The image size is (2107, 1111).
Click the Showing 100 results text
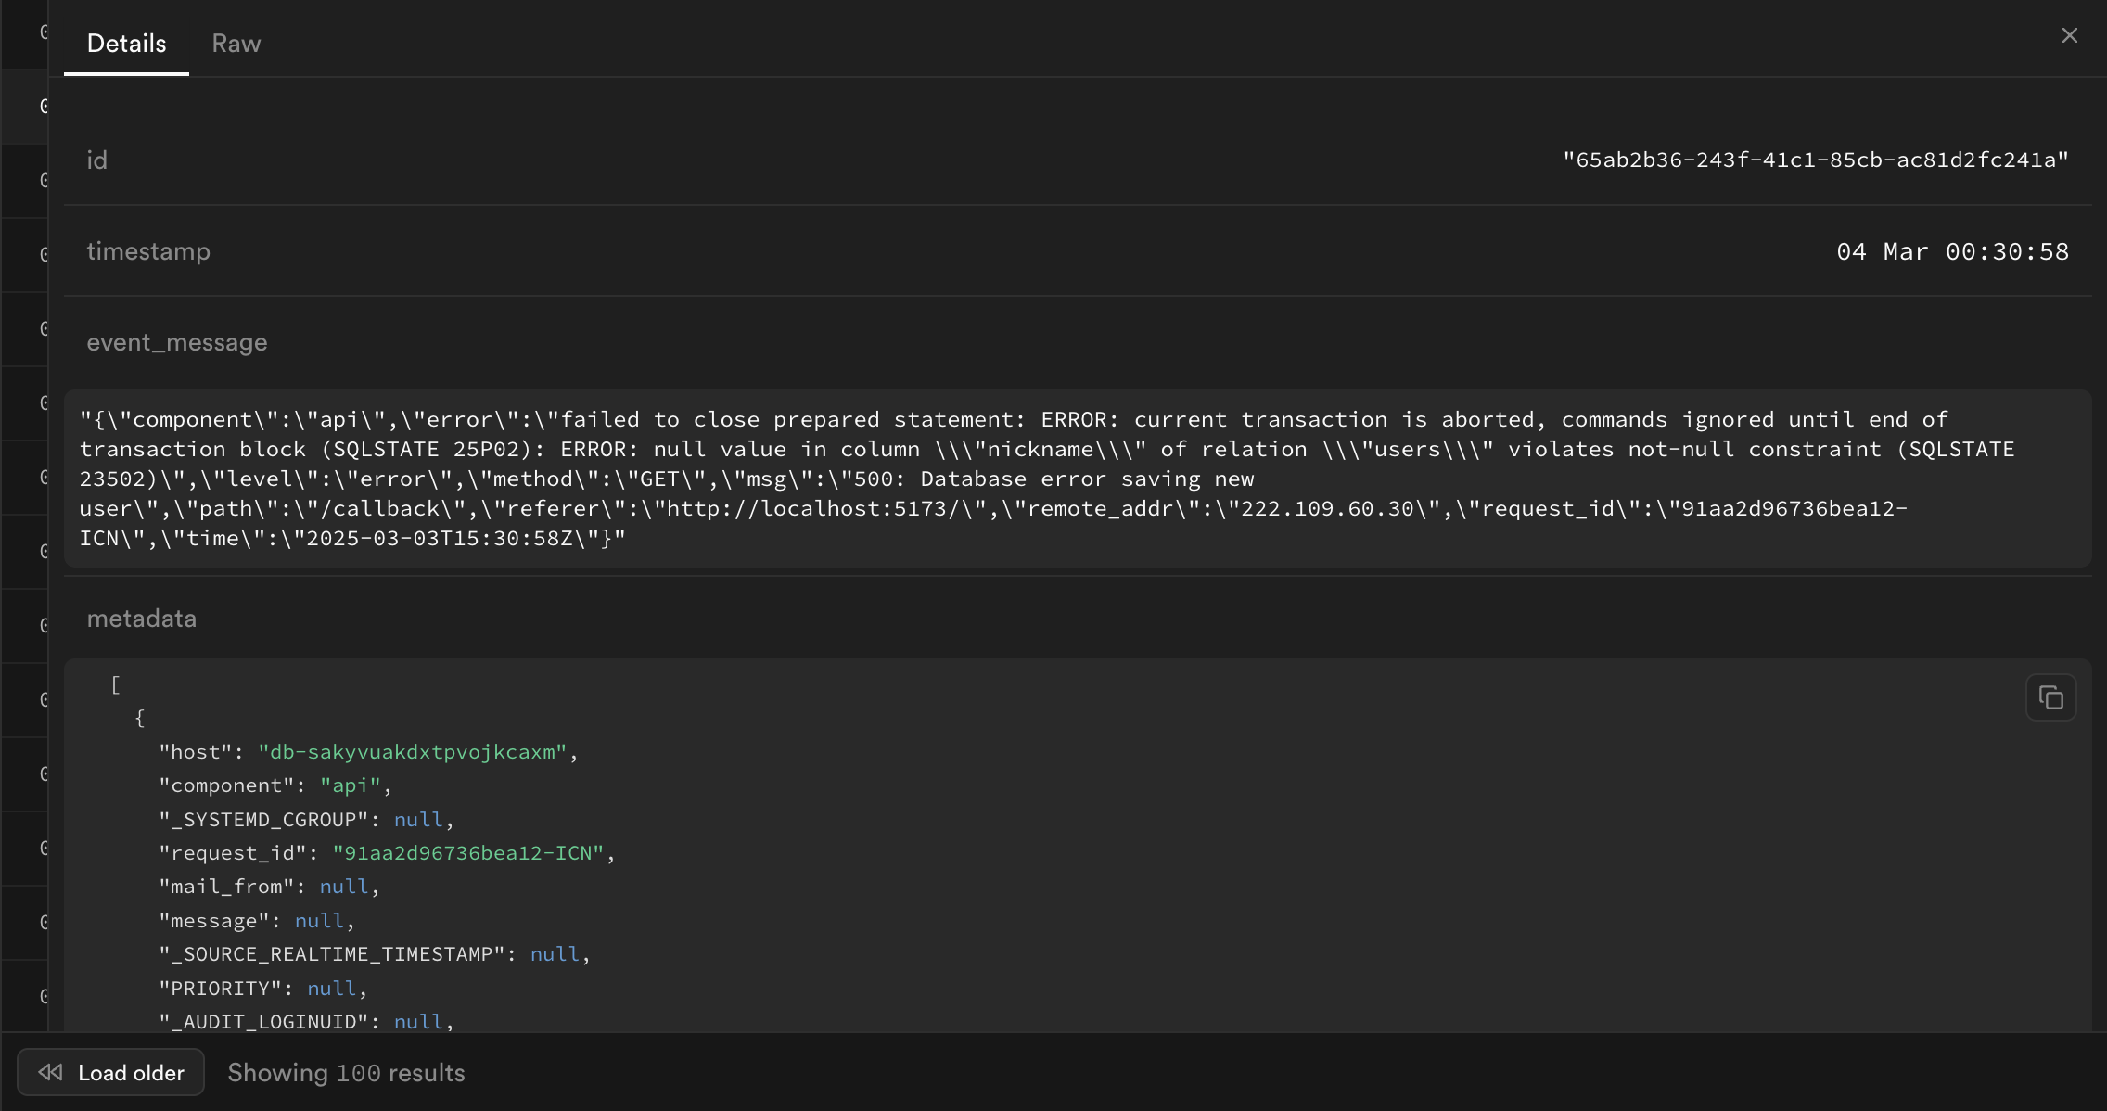[x=346, y=1073]
